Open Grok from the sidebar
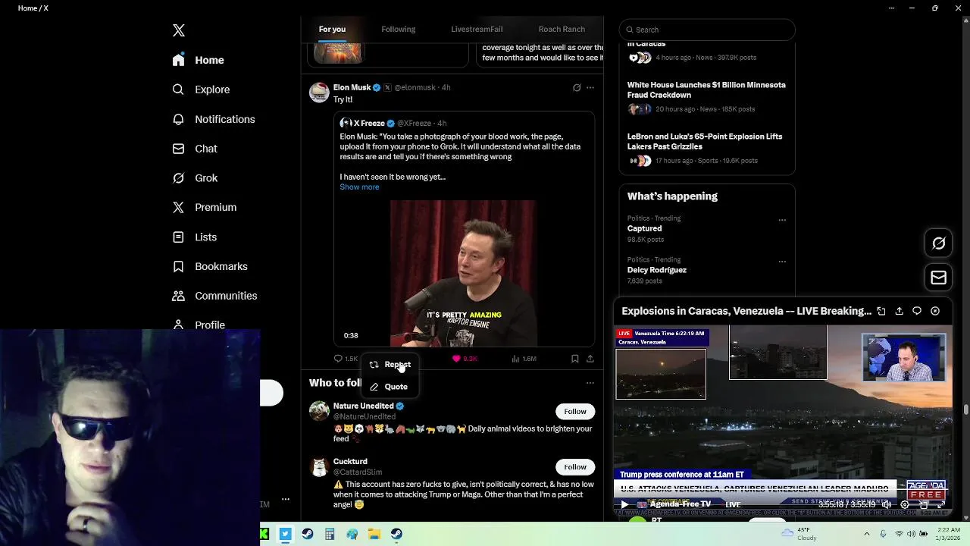970x546 pixels. (x=195, y=178)
